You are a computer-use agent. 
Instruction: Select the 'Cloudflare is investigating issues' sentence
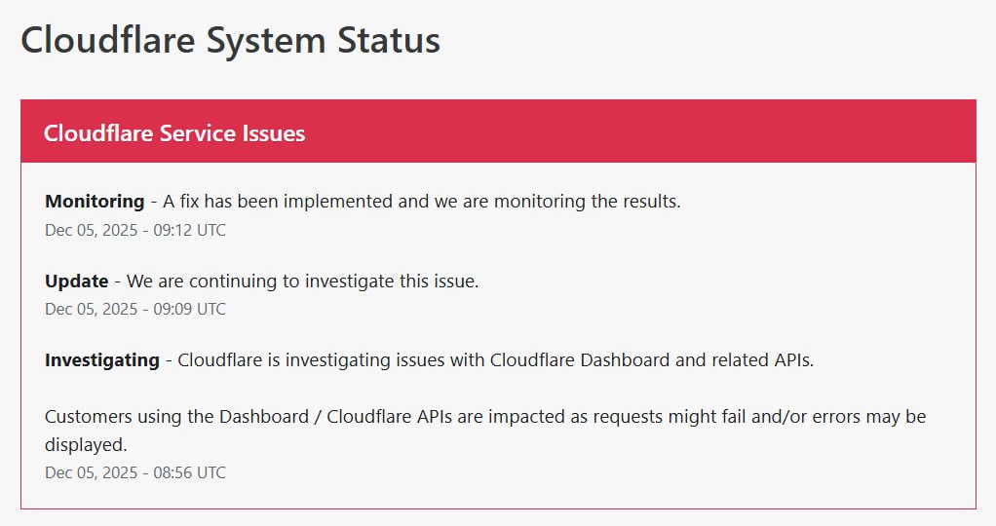point(495,359)
